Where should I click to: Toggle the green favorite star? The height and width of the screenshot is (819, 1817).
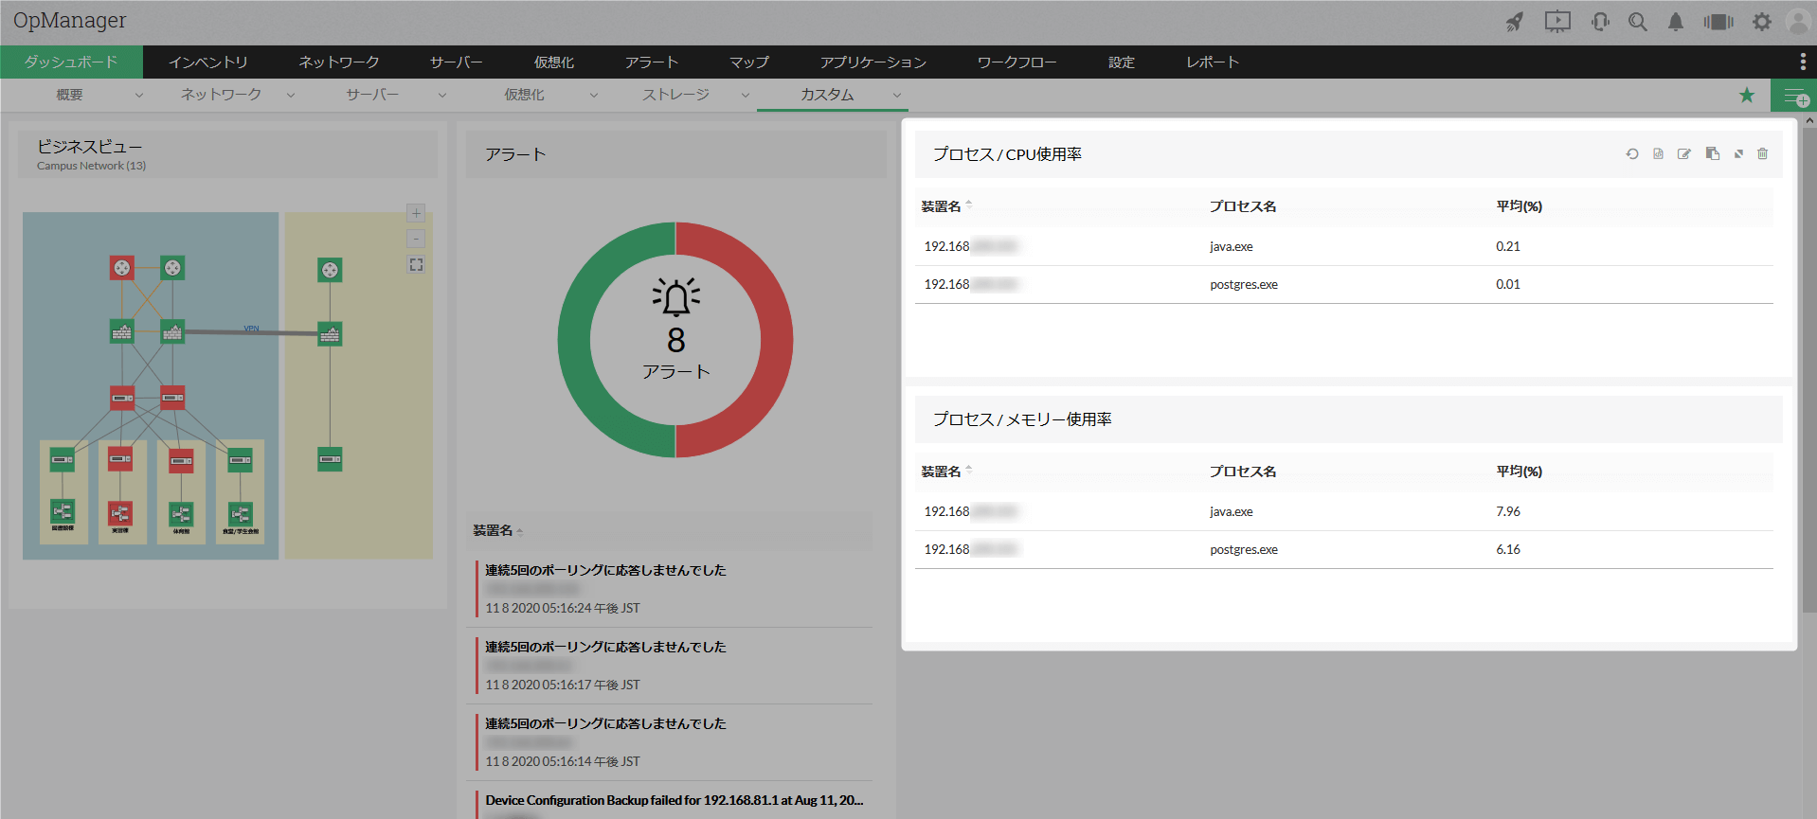tap(1747, 96)
